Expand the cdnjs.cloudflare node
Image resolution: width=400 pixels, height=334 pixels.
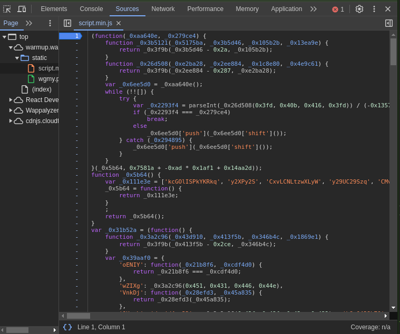coord(11,120)
